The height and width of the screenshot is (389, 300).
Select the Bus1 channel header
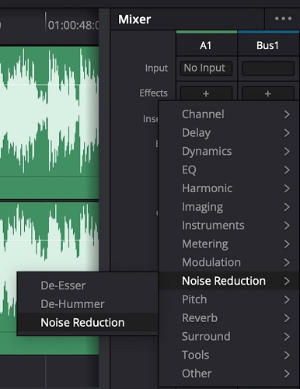point(268,45)
